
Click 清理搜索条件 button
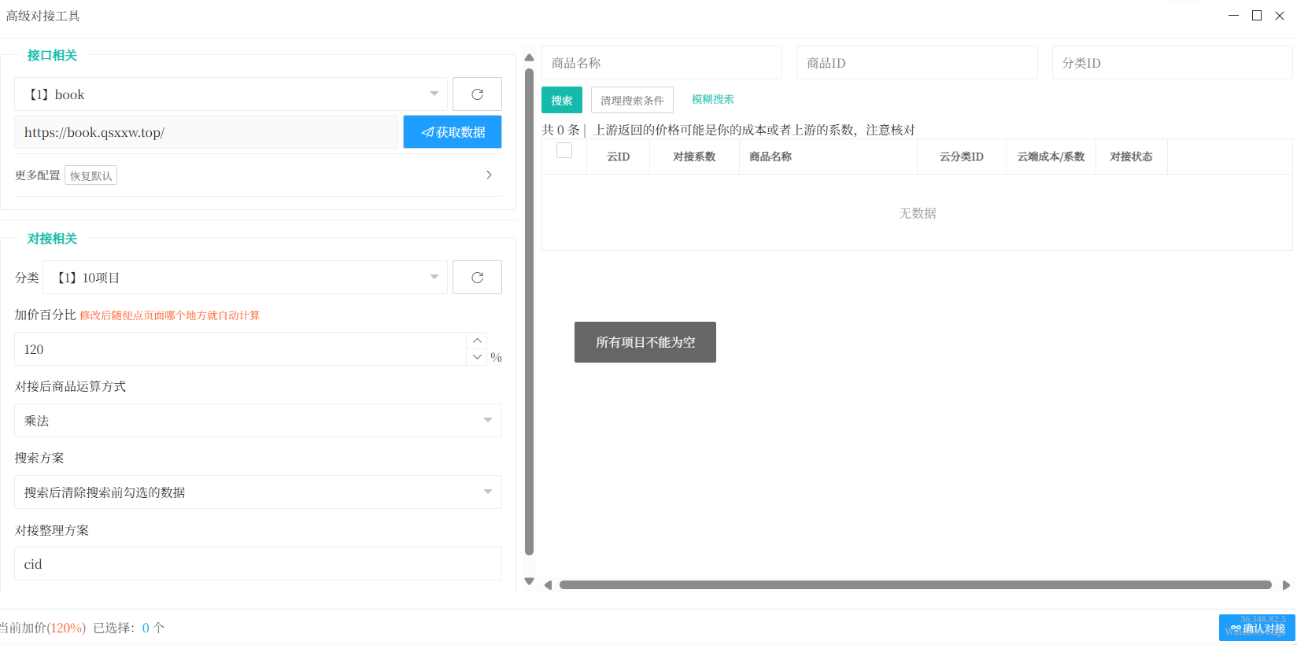[x=632, y=100]
